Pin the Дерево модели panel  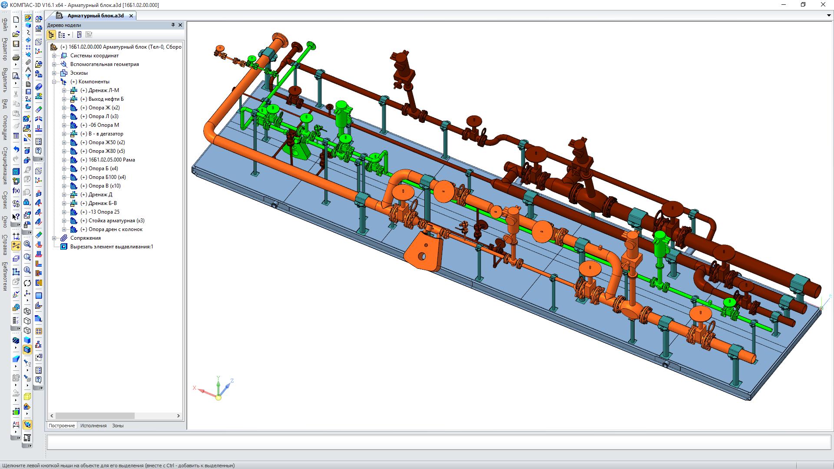point(173,25)
